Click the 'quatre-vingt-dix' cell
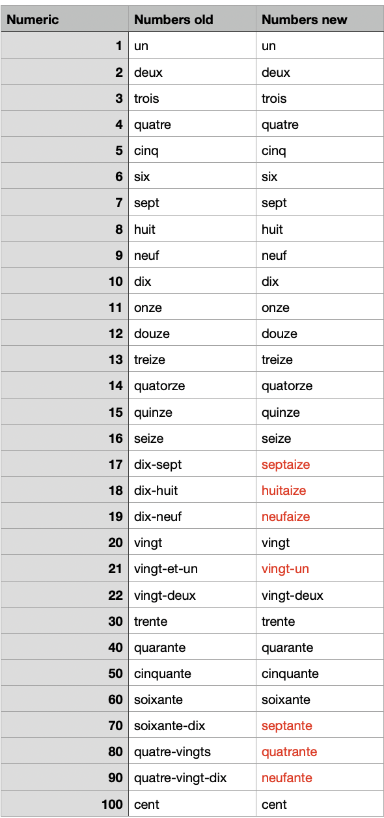 (x=192, y=778)
